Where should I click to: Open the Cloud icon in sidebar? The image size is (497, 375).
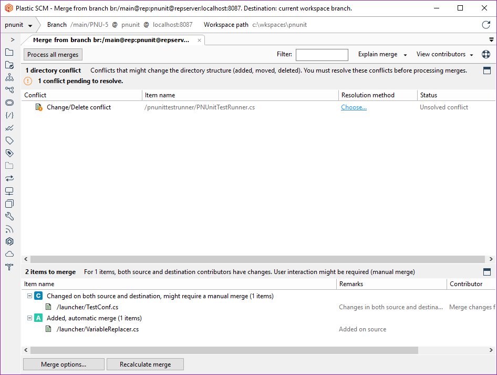9,254
